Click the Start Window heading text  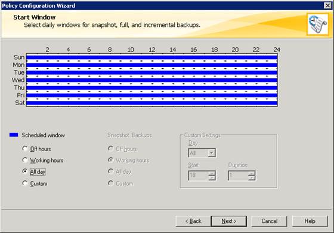pyautogui.click(x=35, y=17)
